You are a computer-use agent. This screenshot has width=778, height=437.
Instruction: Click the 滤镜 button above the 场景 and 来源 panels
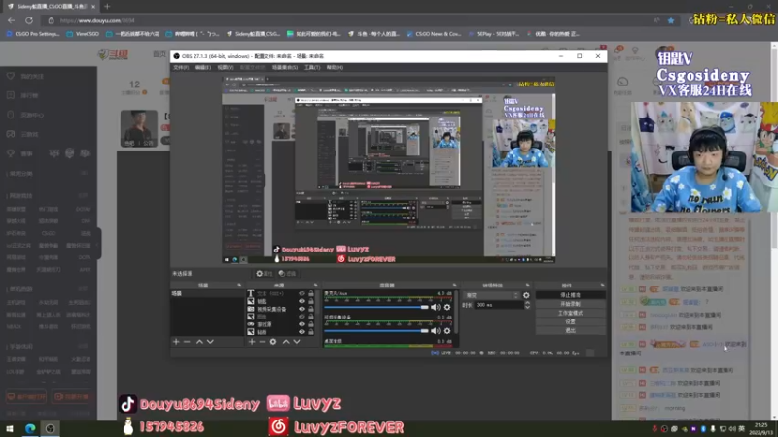coord(287,274)
